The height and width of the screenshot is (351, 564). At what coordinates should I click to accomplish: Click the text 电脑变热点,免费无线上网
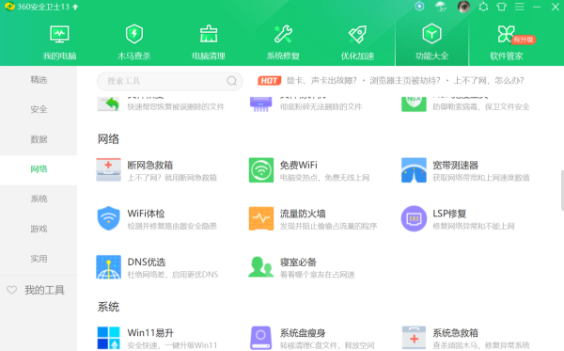click(x=325, y=178)
